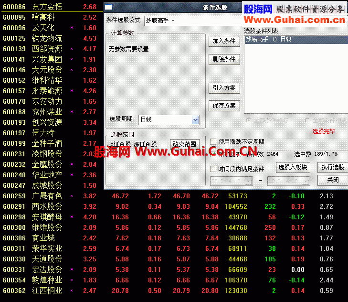Select stock row 600331 宏达股份
The image size is (348, 302).
168,270
